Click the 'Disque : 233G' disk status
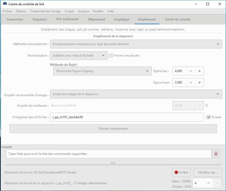 coord(182,187)
